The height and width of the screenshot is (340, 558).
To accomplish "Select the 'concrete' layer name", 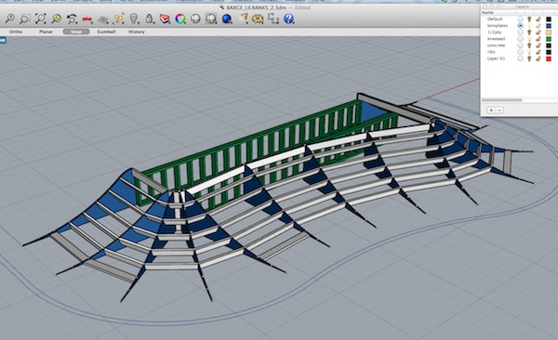I will point(496,46).
